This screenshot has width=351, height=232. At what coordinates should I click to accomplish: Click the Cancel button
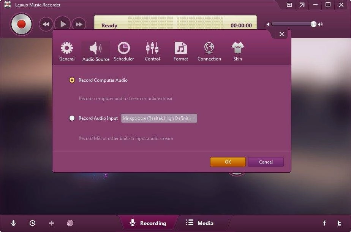tap(266, 162)
